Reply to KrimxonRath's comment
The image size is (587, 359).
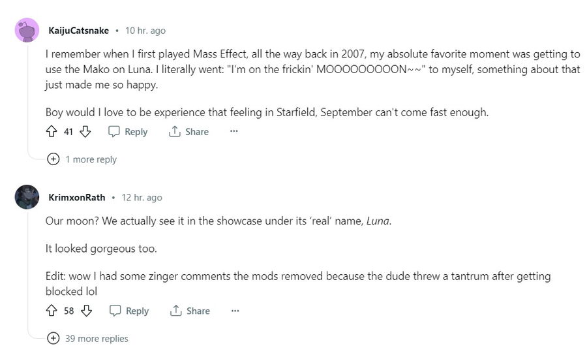pyautogui.click(x=129, y=311)
